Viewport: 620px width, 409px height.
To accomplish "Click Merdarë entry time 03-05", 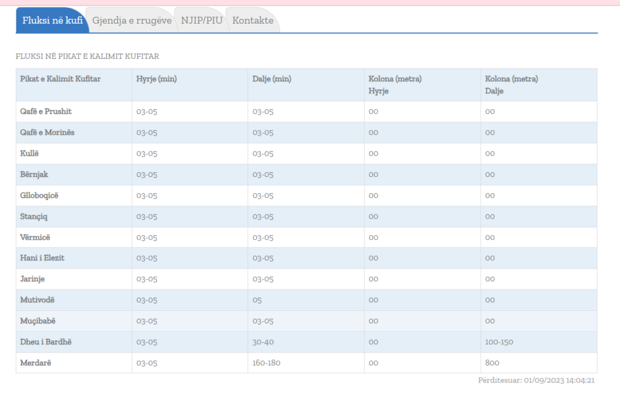I will (147, 363).
